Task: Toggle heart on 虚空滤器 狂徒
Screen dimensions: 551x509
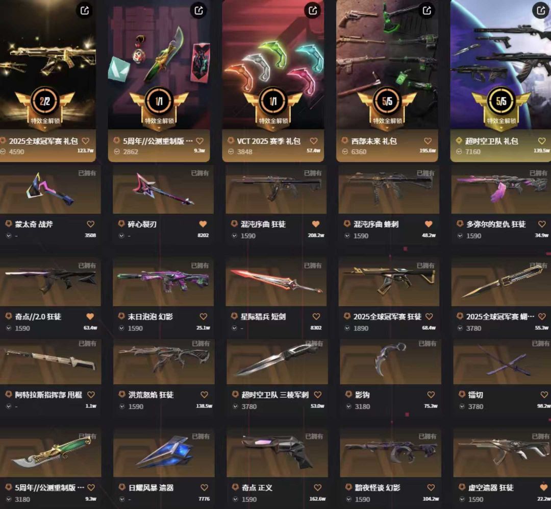Action: 544,488
